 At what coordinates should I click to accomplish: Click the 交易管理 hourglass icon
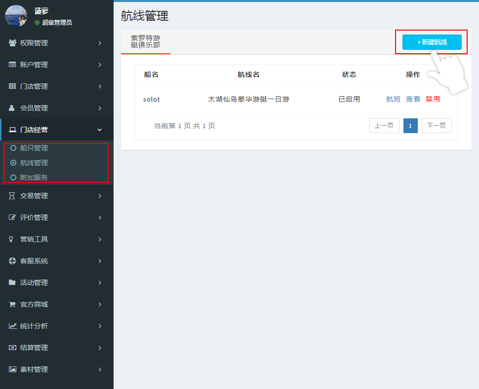(12, 196)
